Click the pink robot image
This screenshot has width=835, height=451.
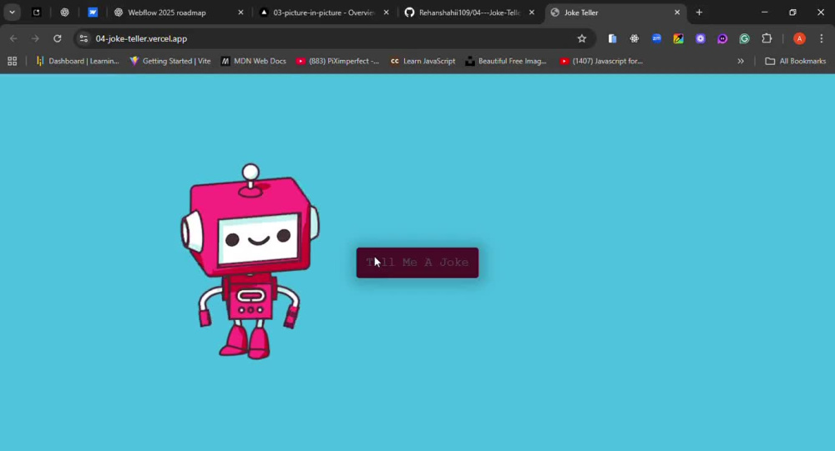(250, 261)
